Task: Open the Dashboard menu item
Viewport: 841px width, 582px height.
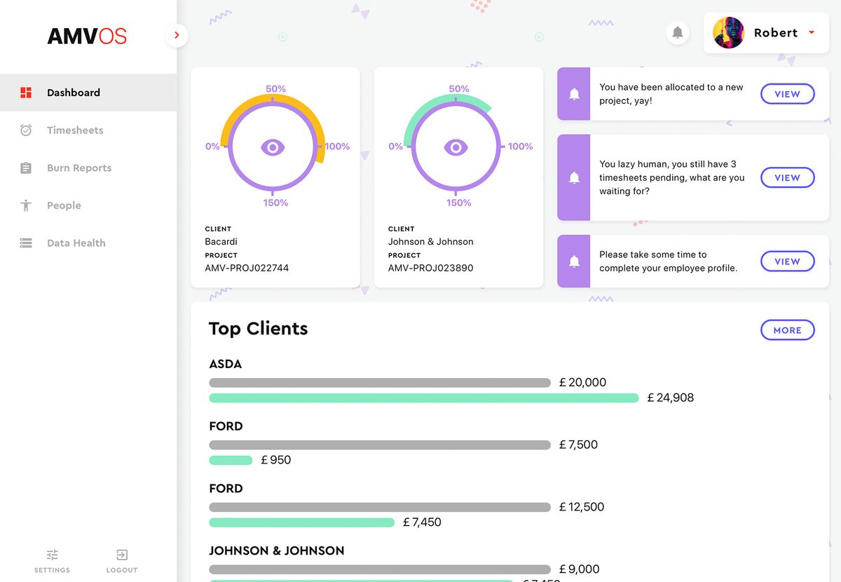Action: (x=88, y=93)
